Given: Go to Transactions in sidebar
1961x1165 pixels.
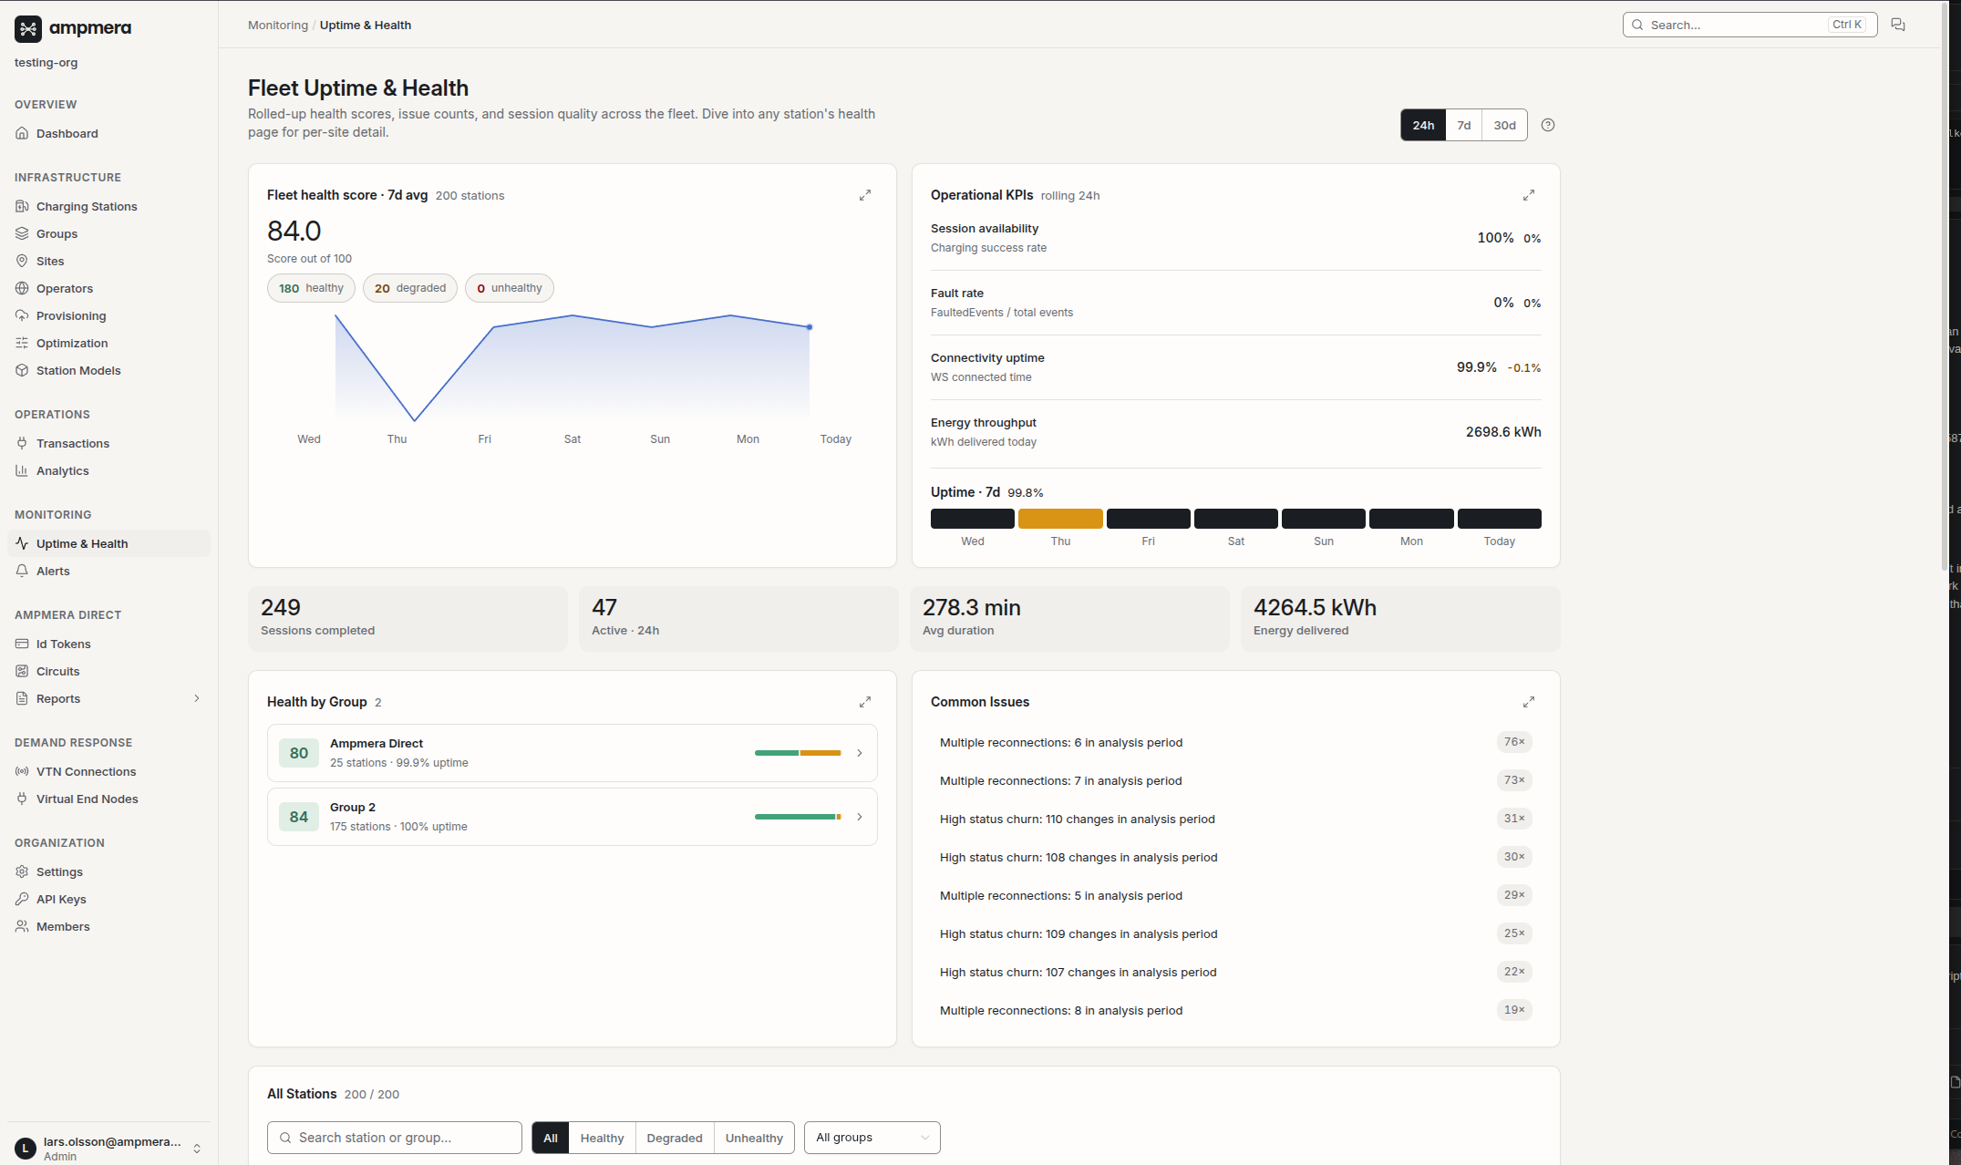Looking at the screenshot, I should (108, 443).
